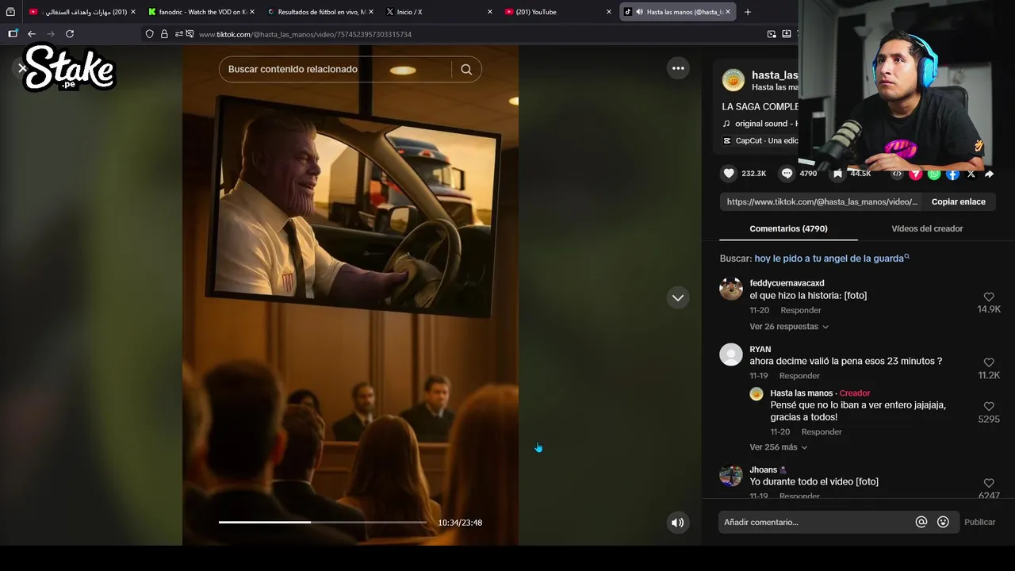Screen dimensions: 1015x571
Task: Like RYAN's comment
Action: click(989, 363)
